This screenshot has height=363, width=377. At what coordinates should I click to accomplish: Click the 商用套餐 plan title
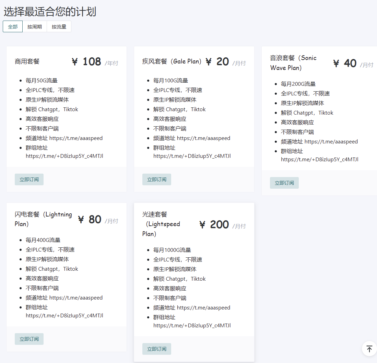[27, 61]
